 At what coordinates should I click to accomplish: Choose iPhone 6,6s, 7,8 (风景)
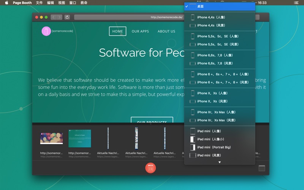220,63
